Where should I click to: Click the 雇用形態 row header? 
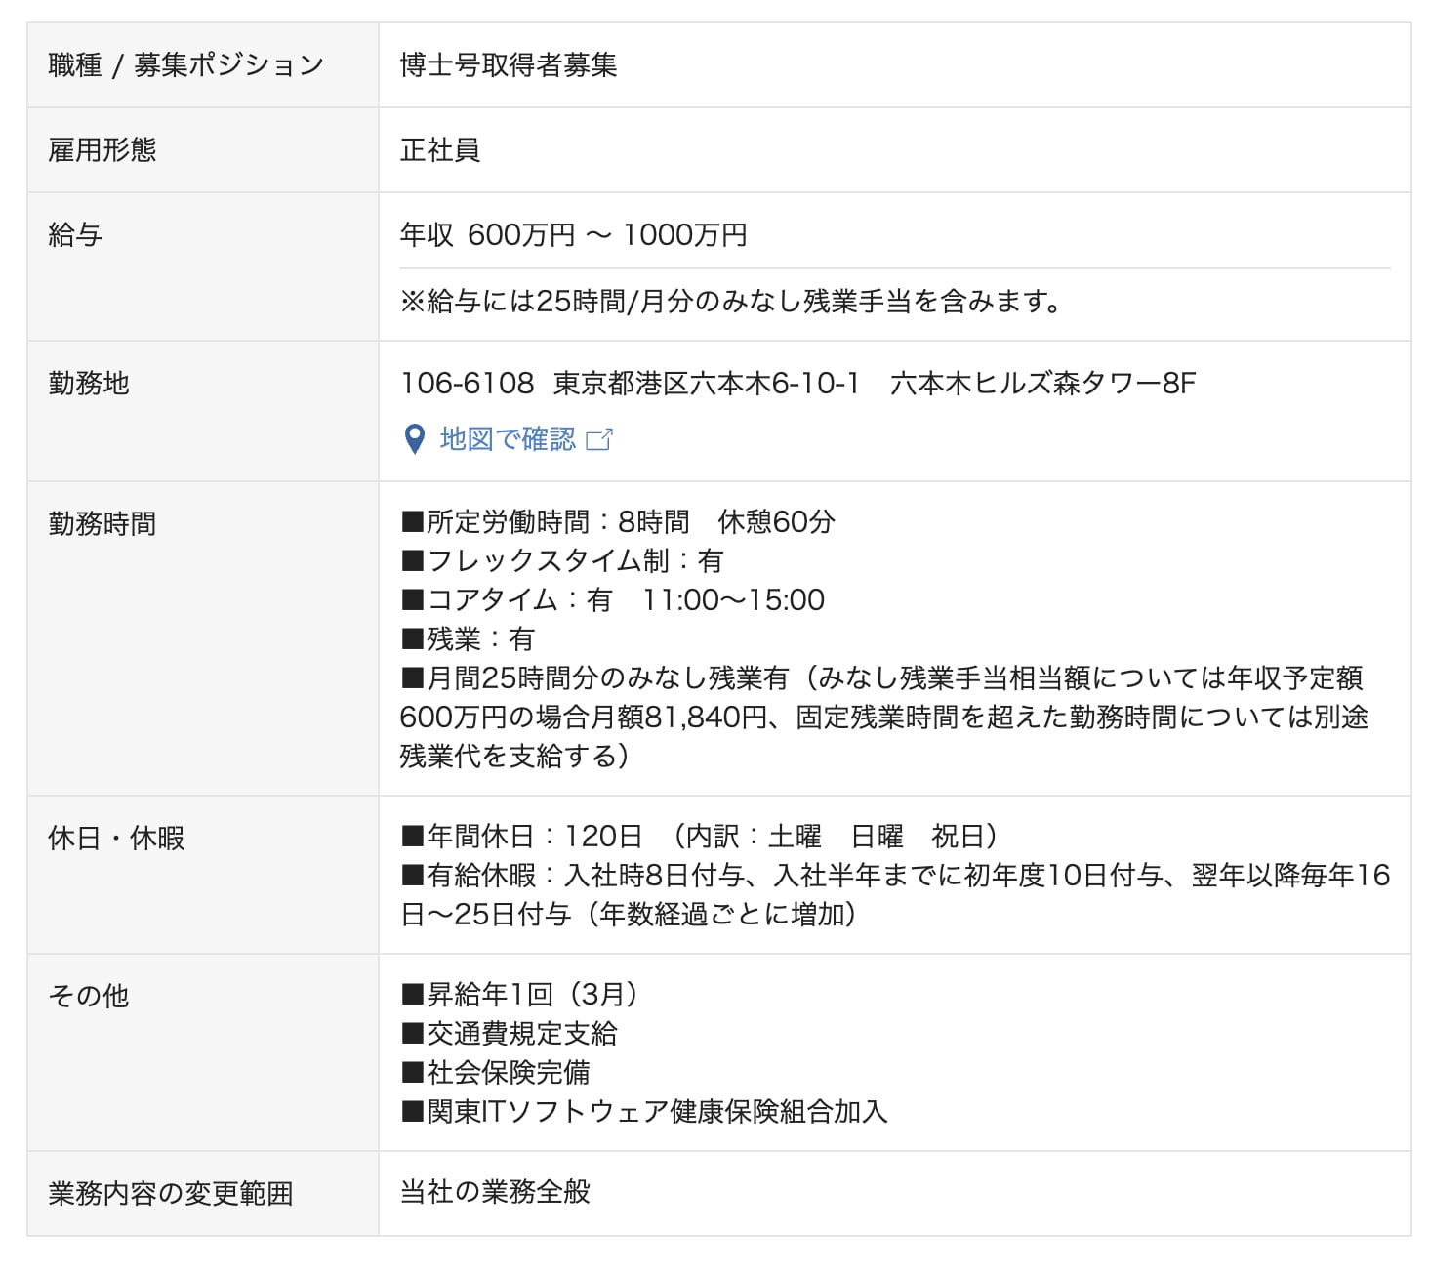[102, 150]
